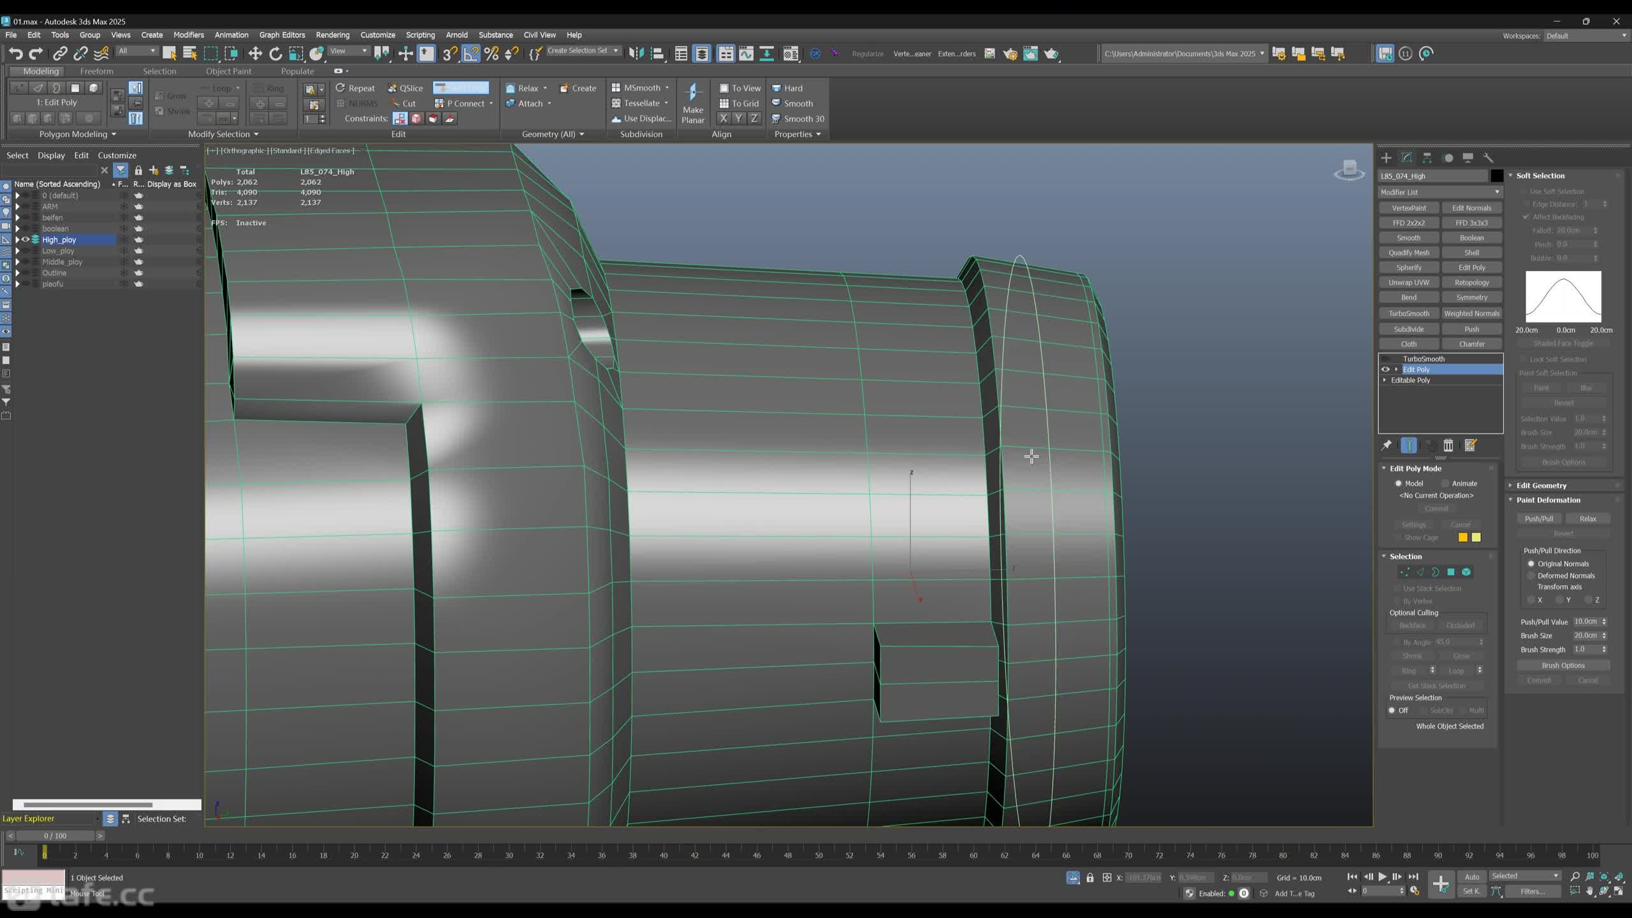Activate Select and Rotate tool
Screen dimensions: 1632x918
tap(275, 54)
